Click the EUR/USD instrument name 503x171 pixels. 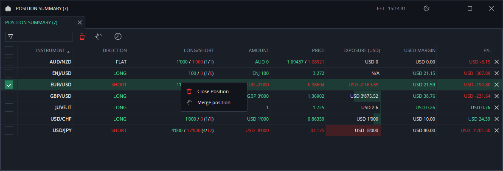[61, 85]
